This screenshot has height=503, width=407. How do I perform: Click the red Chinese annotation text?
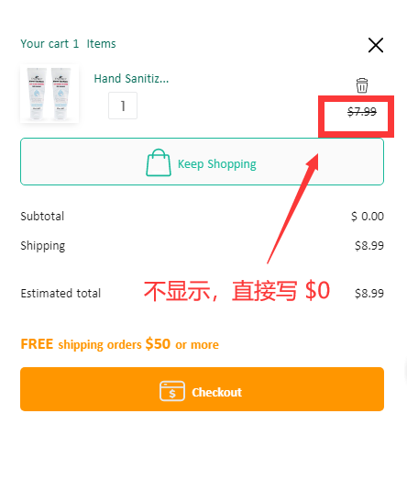point(236,291)
